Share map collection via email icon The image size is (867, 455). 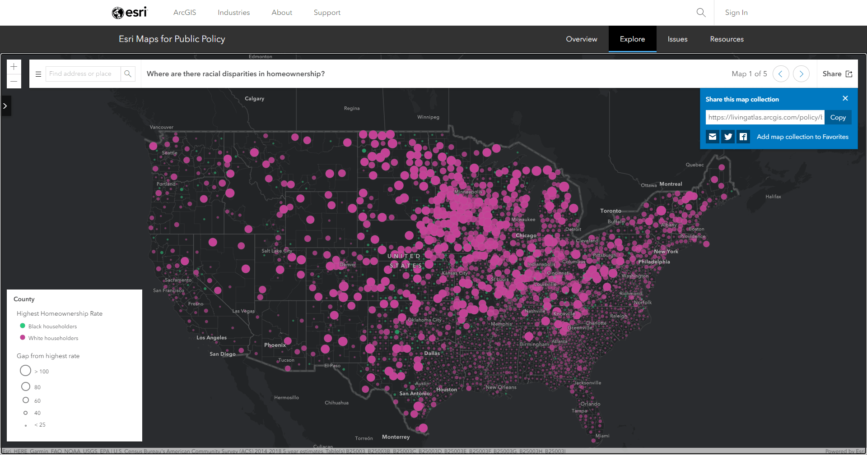click(x=713, y=137)
